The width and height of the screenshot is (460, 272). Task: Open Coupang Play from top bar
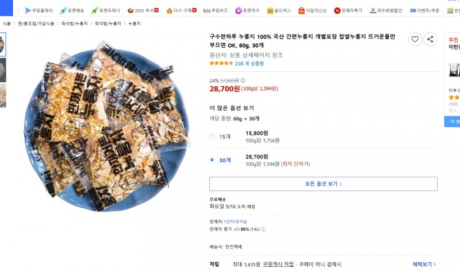pos(39,10)
